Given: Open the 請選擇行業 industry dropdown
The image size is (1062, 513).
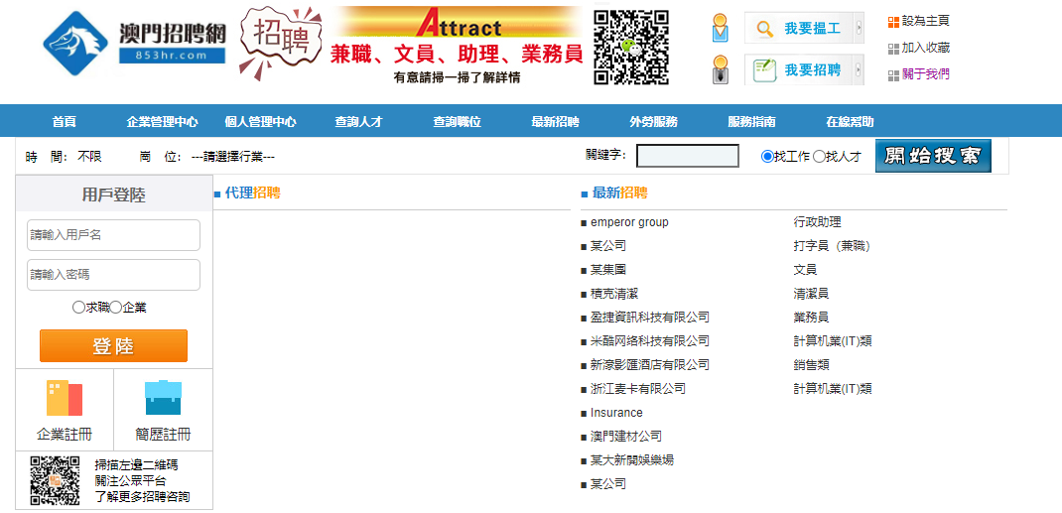Looking at the screenshot, I should coord(233,157).
